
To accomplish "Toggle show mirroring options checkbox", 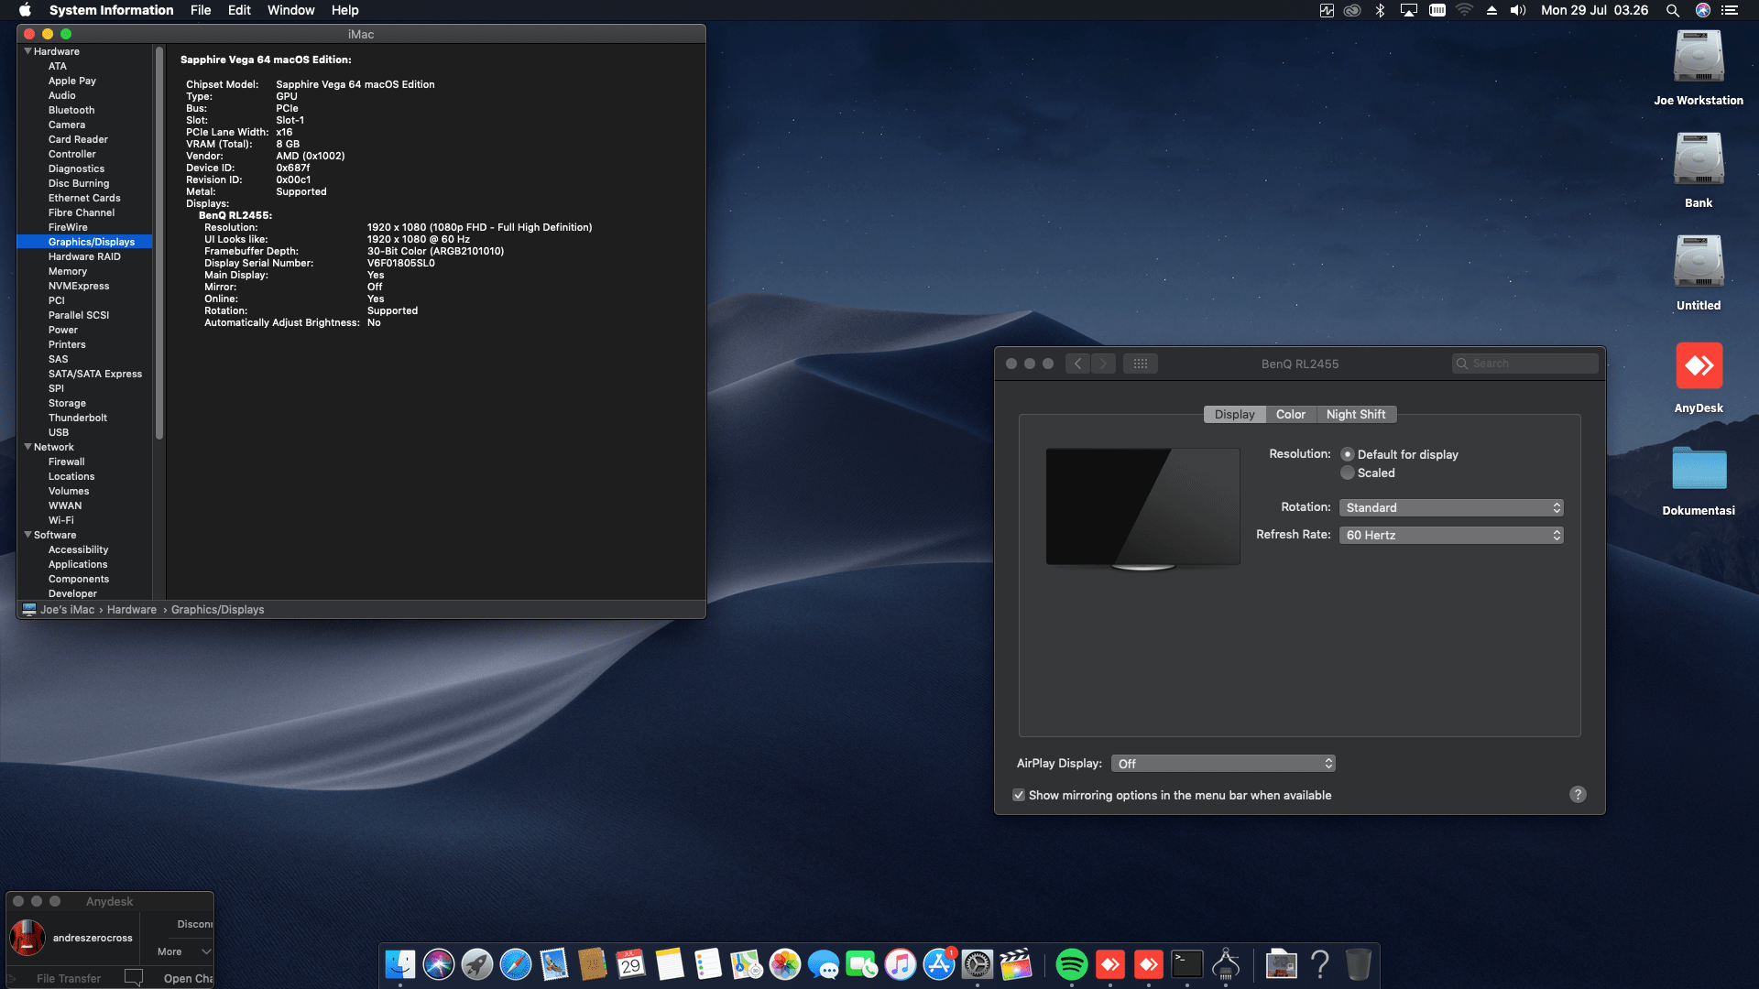I will [1019, 795].
